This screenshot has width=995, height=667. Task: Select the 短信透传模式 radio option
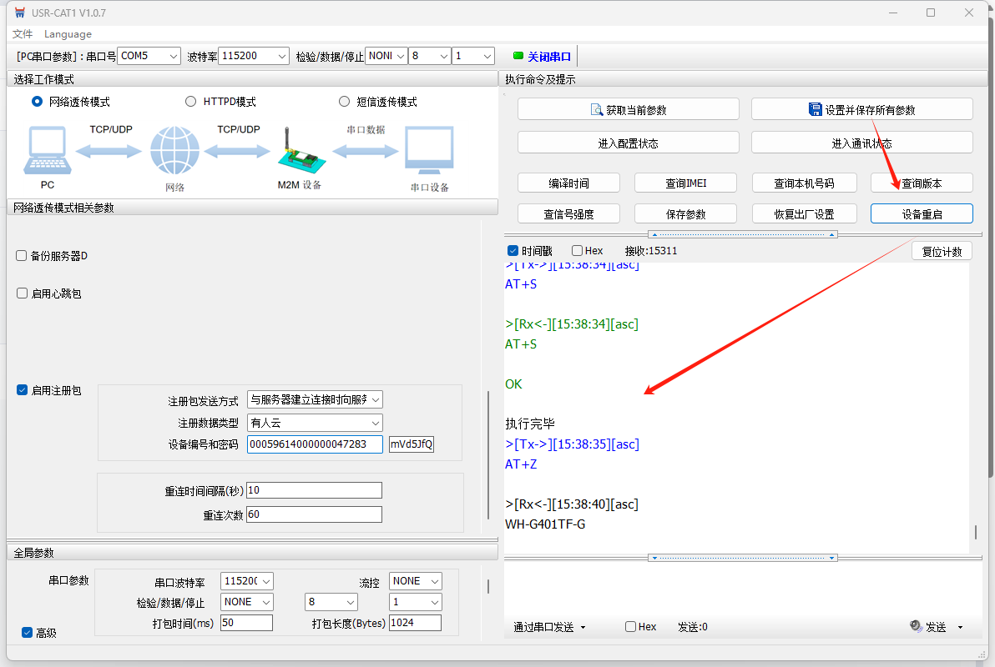pyautogui.click(x=344, y=102)
